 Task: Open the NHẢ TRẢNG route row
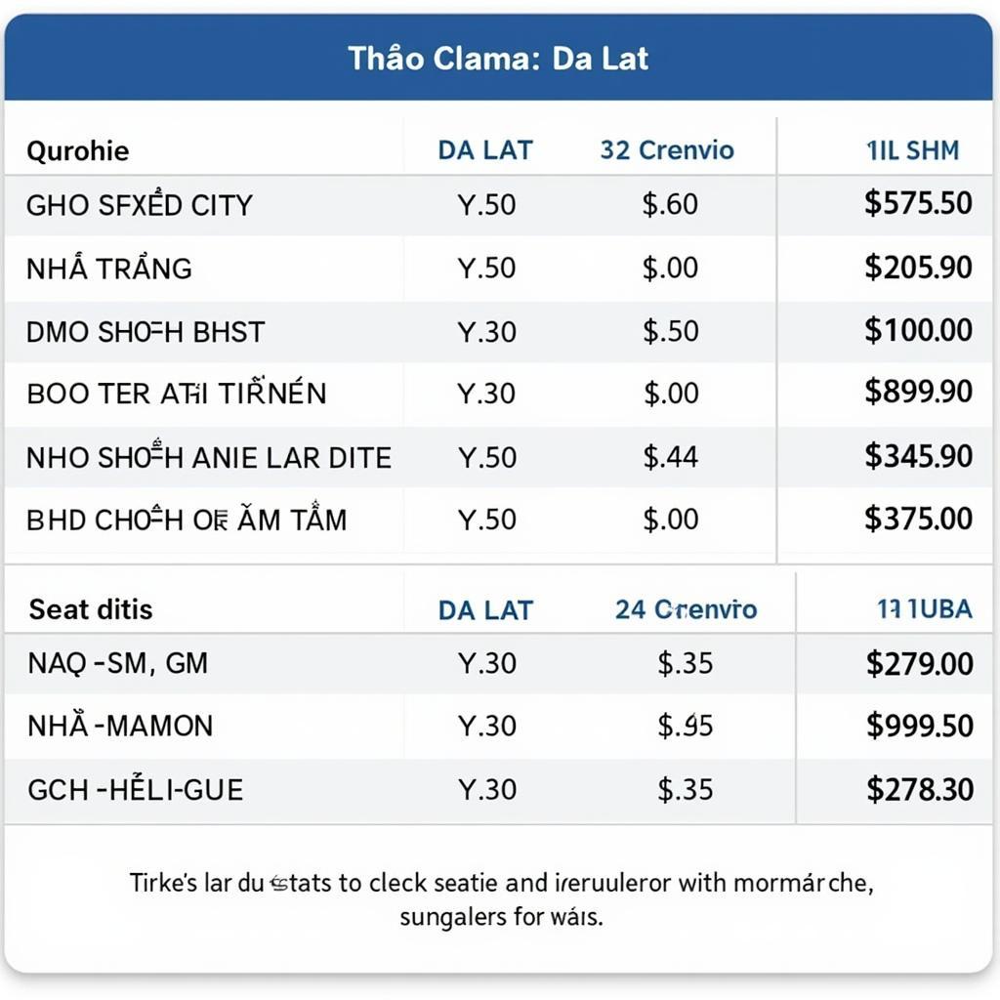109,269
